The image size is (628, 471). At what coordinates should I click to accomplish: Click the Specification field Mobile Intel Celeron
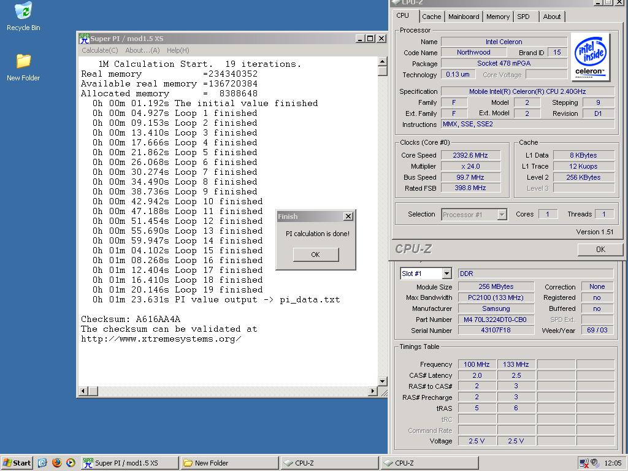(527, 91)
